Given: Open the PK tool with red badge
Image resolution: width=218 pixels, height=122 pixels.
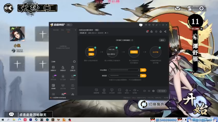Looking at the screenshot, I should coord(63,94).
